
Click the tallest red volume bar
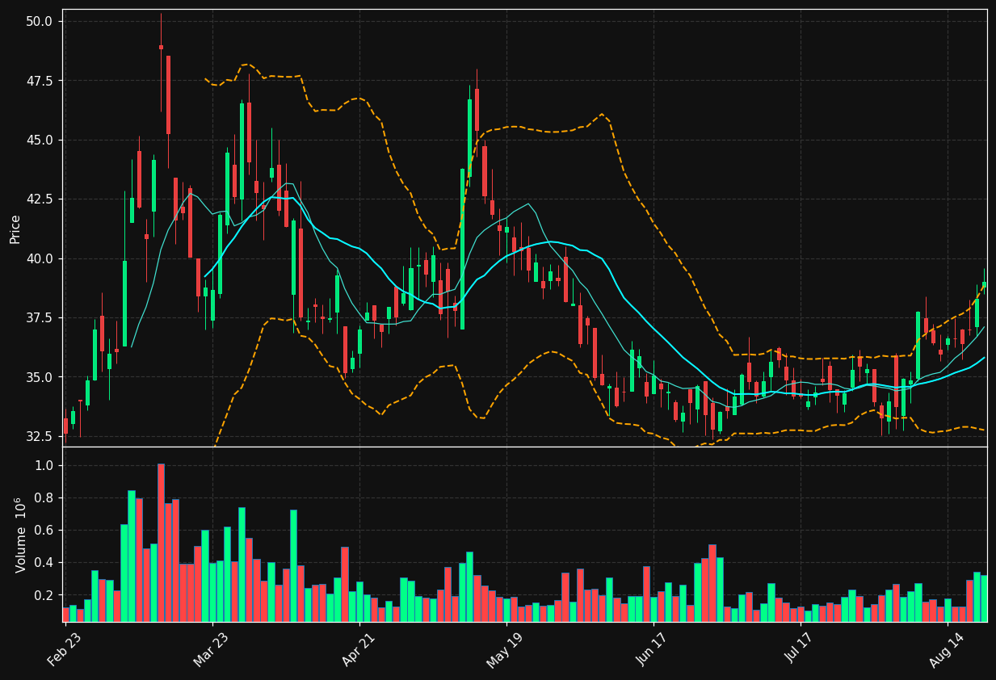[x=161, y=543]
